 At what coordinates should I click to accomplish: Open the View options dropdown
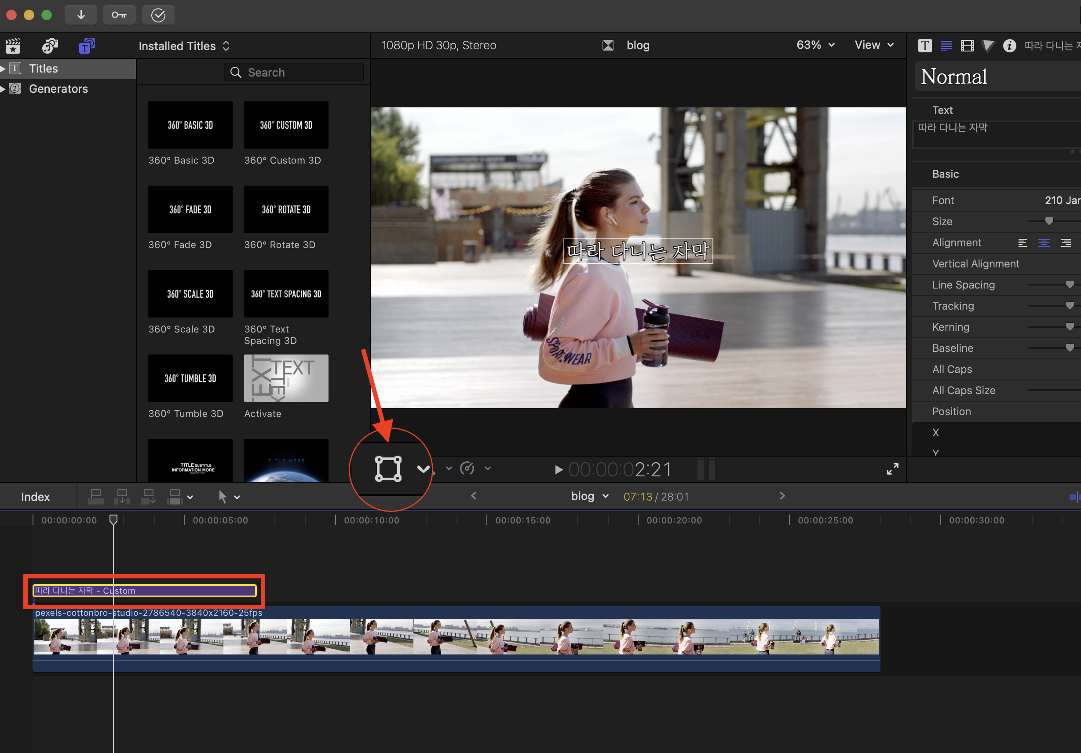click(x=874, y=45)
